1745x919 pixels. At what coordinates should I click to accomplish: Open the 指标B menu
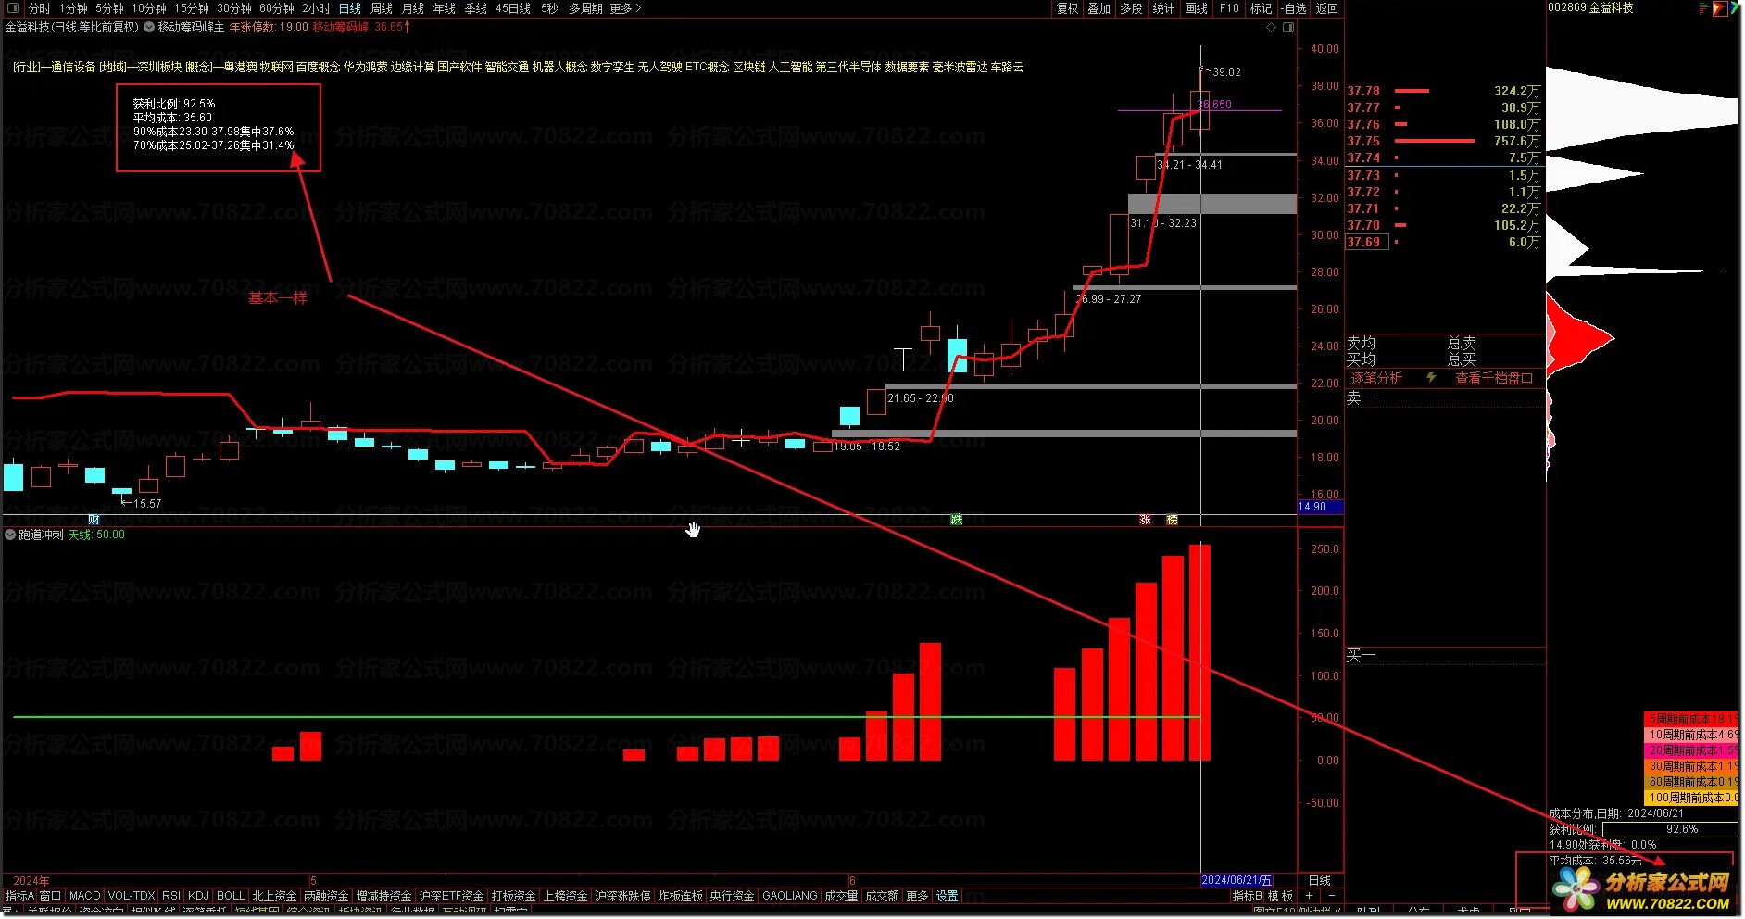point(1247,896)
